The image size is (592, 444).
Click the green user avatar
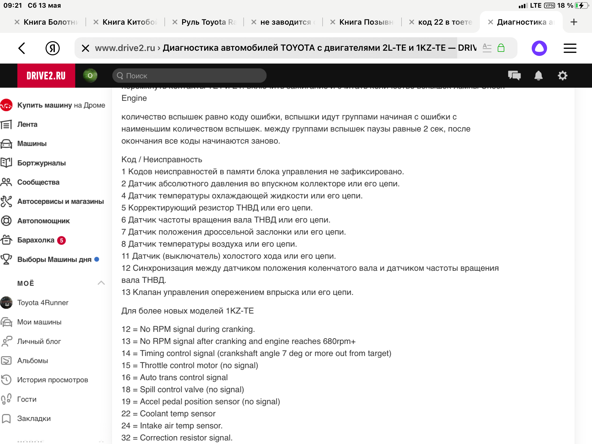pos(90,75)
